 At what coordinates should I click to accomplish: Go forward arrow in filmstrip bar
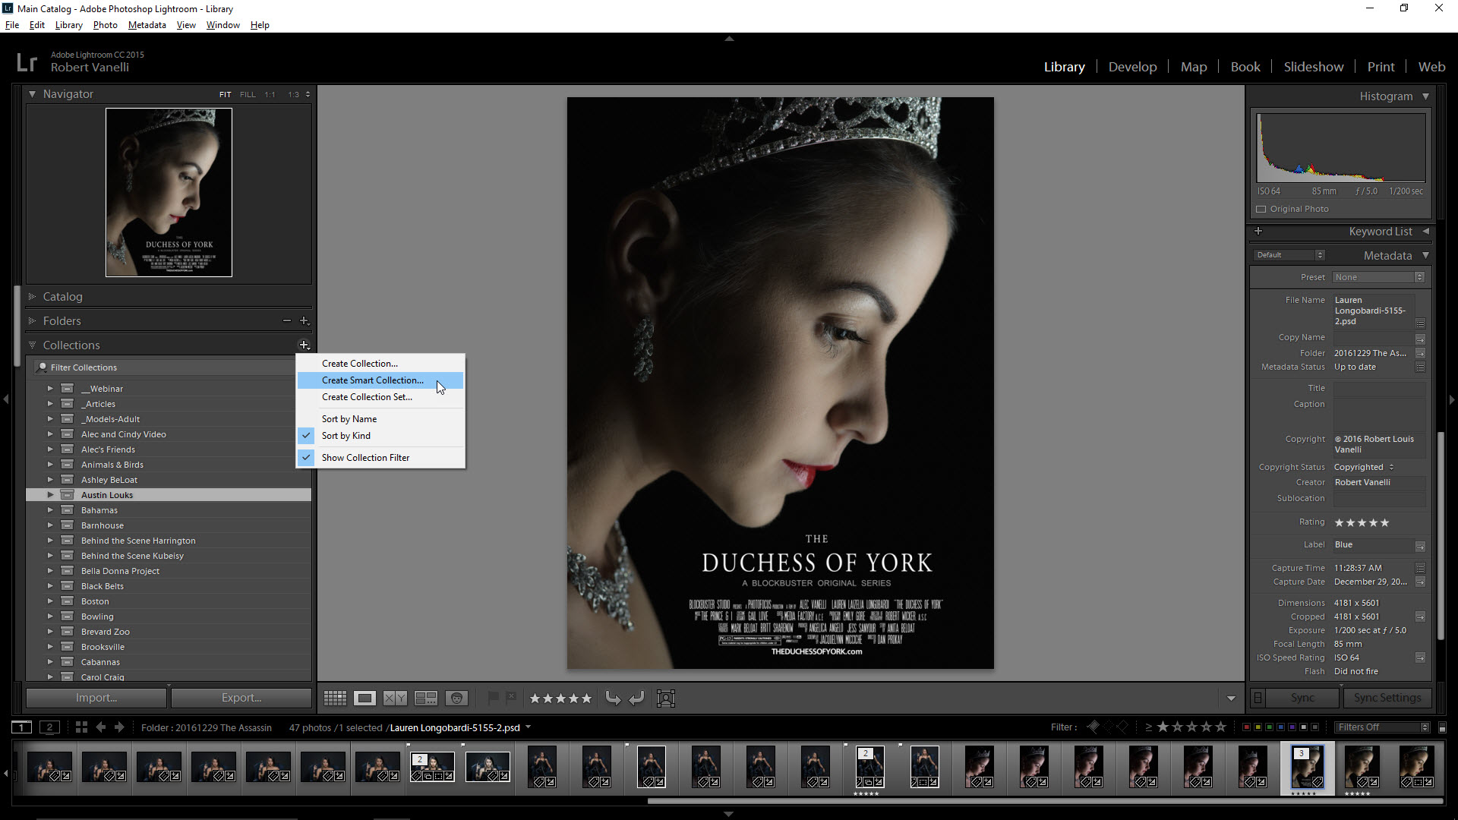point(119,727)
